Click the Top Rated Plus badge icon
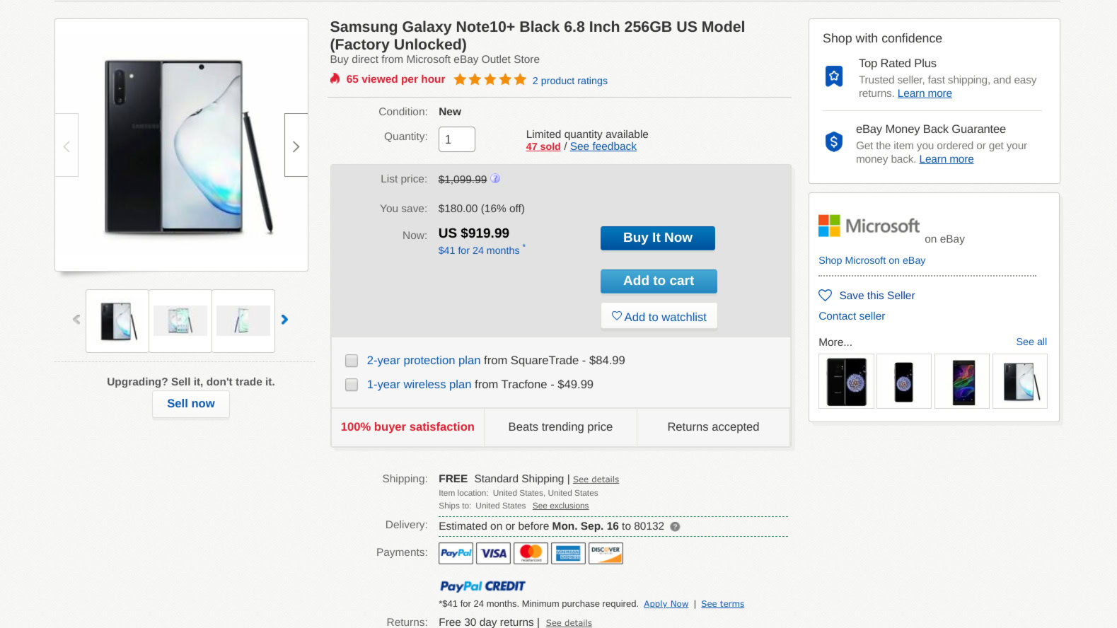 (x=834, y=76)
